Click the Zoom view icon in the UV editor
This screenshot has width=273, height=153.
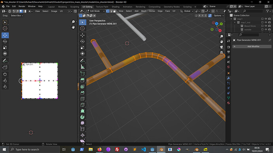(73, 22)
